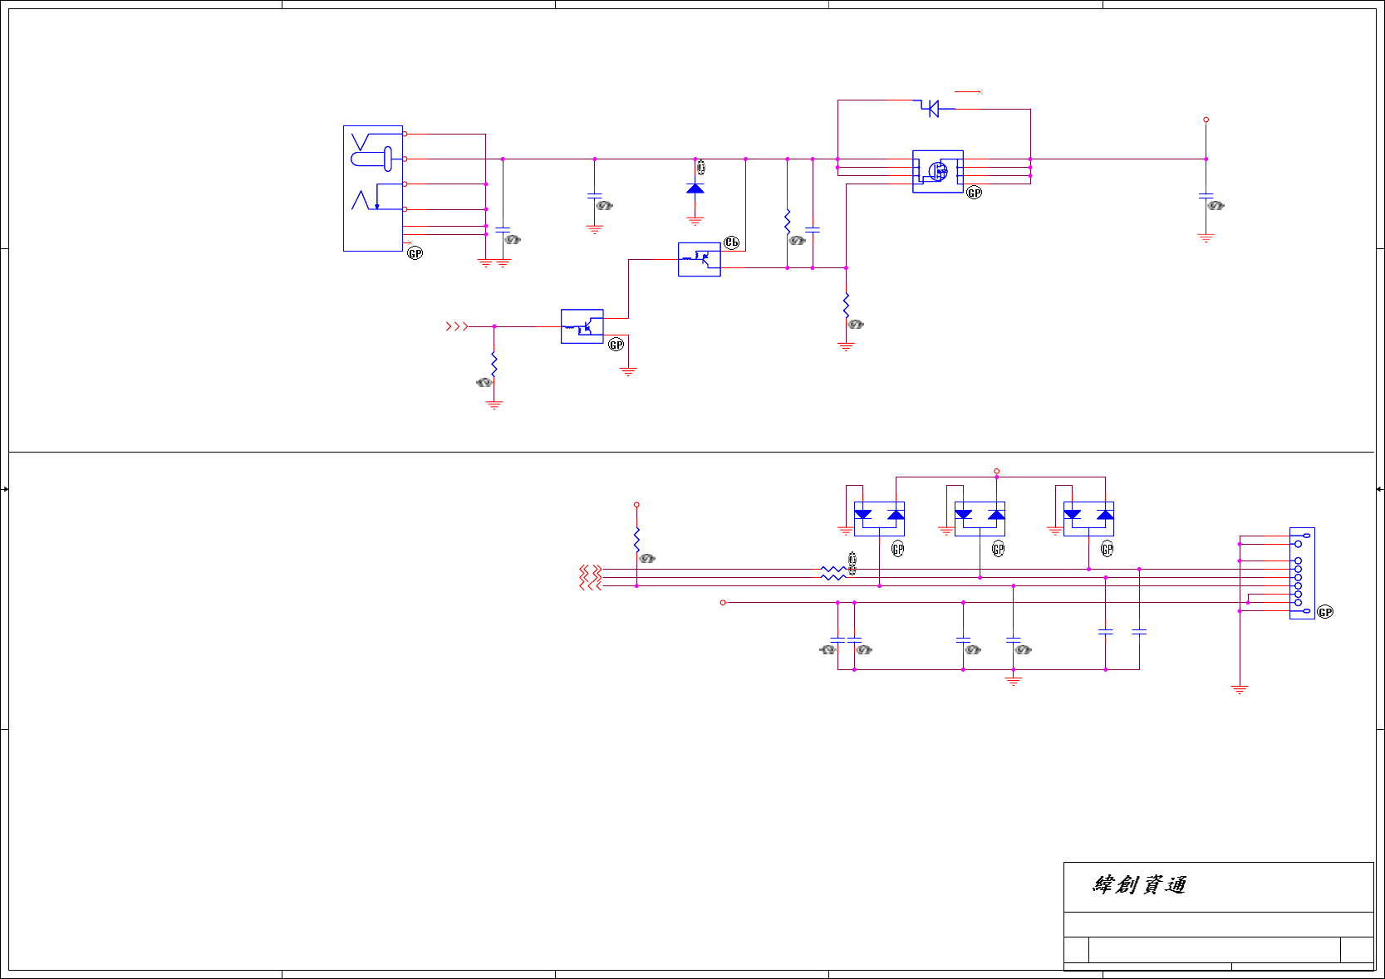1385x979 pixels.
Task: Click the GP marker under the lower transistor box
Action: pyautogui.click(x=616, y=345)
